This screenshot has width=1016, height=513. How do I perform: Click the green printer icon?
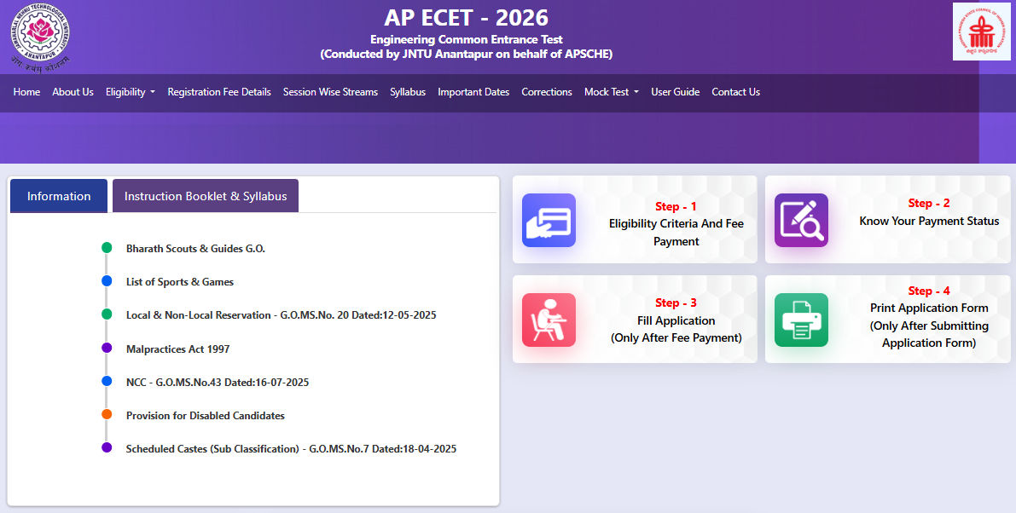[801, 320]
